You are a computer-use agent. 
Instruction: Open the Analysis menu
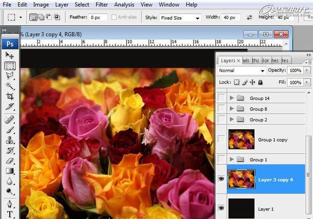pyautogui.click(x=124, y=4)
